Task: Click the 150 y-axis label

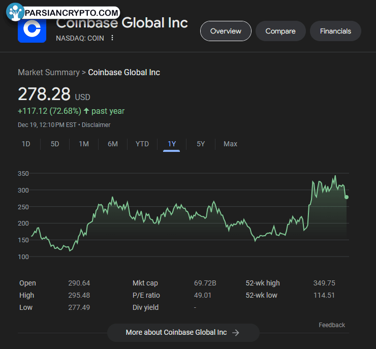Action: click(23, 240)
